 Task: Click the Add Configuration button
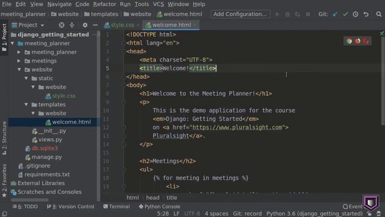coord(240,14)
